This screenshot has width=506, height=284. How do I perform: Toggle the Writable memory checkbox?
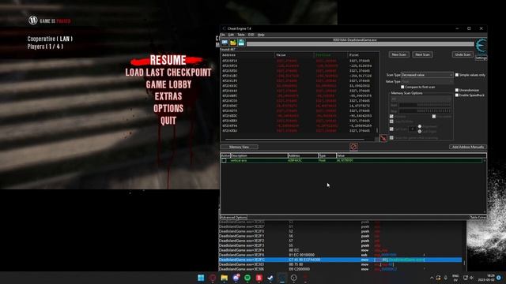tap(391, 116)
